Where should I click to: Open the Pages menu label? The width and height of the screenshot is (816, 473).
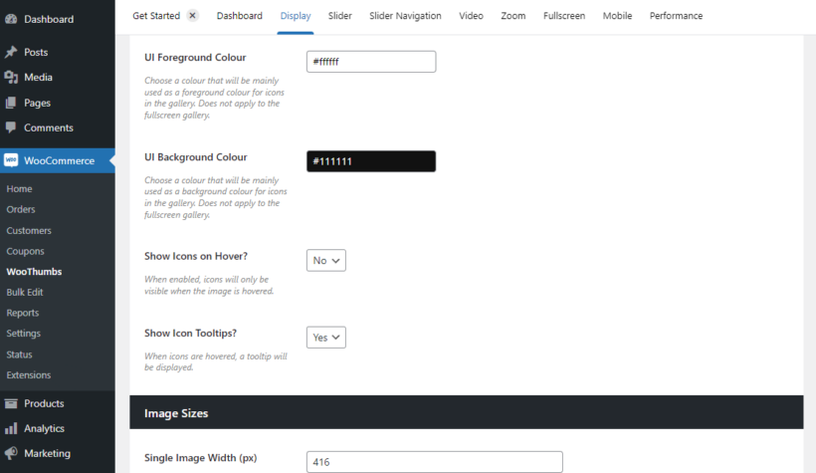pos(37,103)
